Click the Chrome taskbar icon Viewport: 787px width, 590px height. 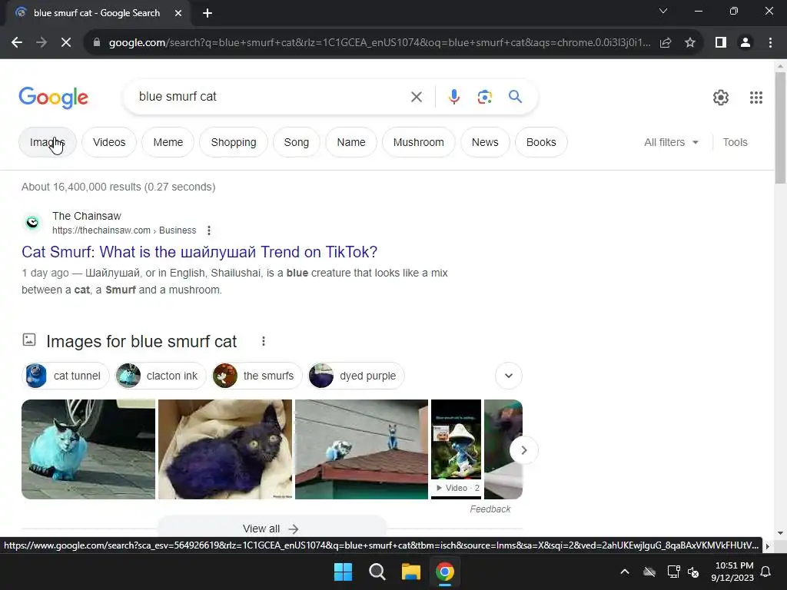[x=445, y=572]
